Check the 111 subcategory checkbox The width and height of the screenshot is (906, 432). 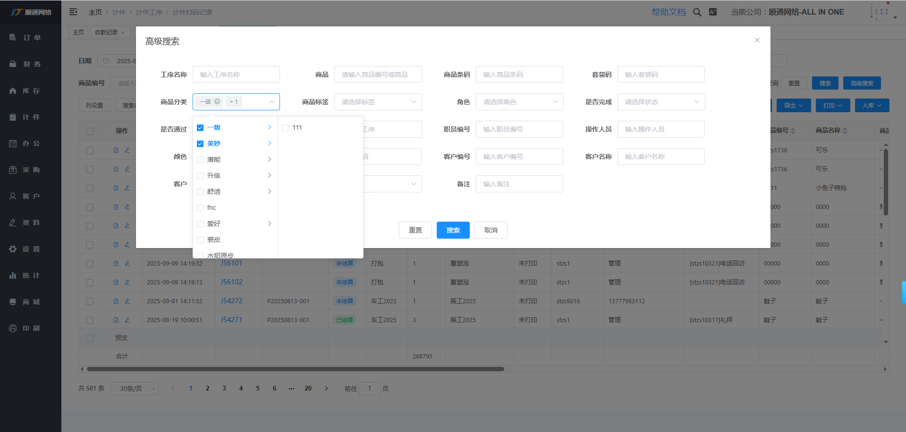click(x=285, y=128)
